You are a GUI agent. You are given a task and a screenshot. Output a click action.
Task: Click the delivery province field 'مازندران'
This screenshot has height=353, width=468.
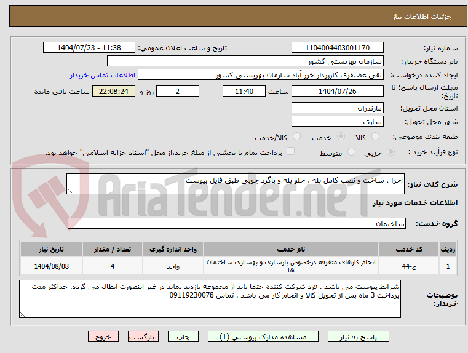click(x=337, y=108)
